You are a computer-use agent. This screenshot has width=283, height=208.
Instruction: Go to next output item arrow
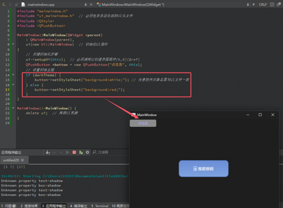point(61,152)
